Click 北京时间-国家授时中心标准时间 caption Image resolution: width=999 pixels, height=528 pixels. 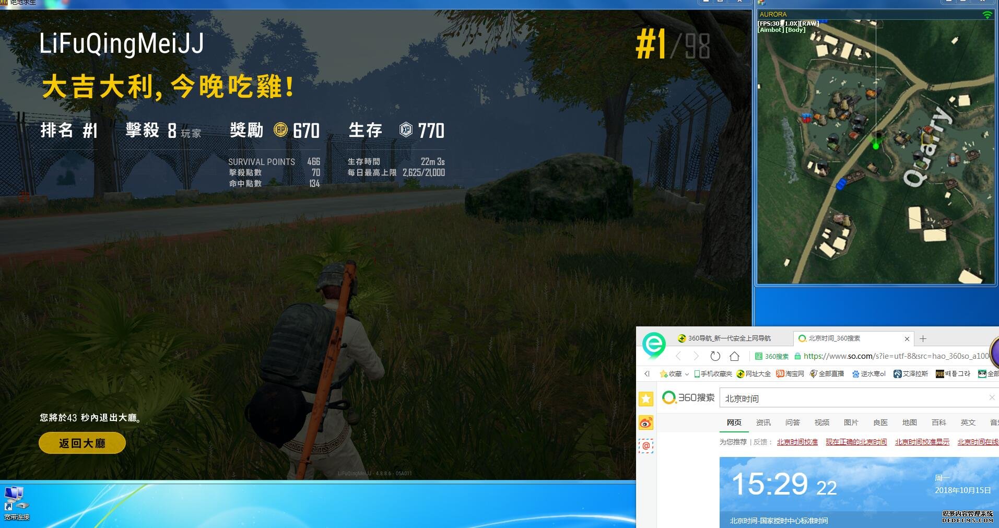(779, 521)
